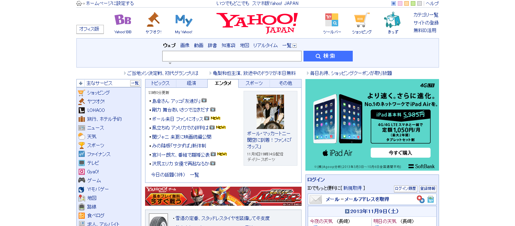Click the map icon for 地図
This screenshot has width=515, height=226.
81,198
